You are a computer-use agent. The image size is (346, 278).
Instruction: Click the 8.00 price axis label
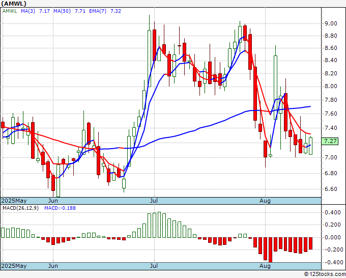pos(331,87)
